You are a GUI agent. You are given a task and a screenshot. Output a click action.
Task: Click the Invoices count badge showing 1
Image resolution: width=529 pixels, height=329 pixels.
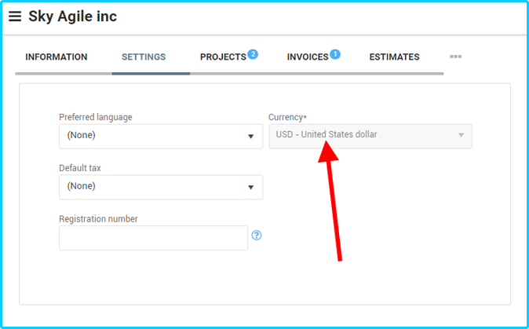point(335,54)
